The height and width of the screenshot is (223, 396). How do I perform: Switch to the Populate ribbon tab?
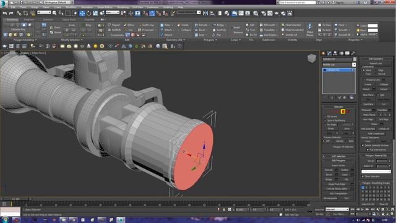tap(89, 19)
